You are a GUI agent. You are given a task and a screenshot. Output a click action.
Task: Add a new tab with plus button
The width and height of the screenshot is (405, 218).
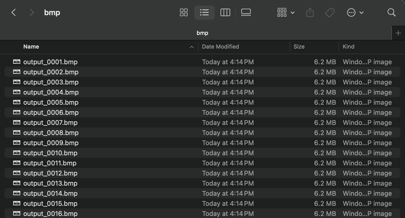[398, 33]
